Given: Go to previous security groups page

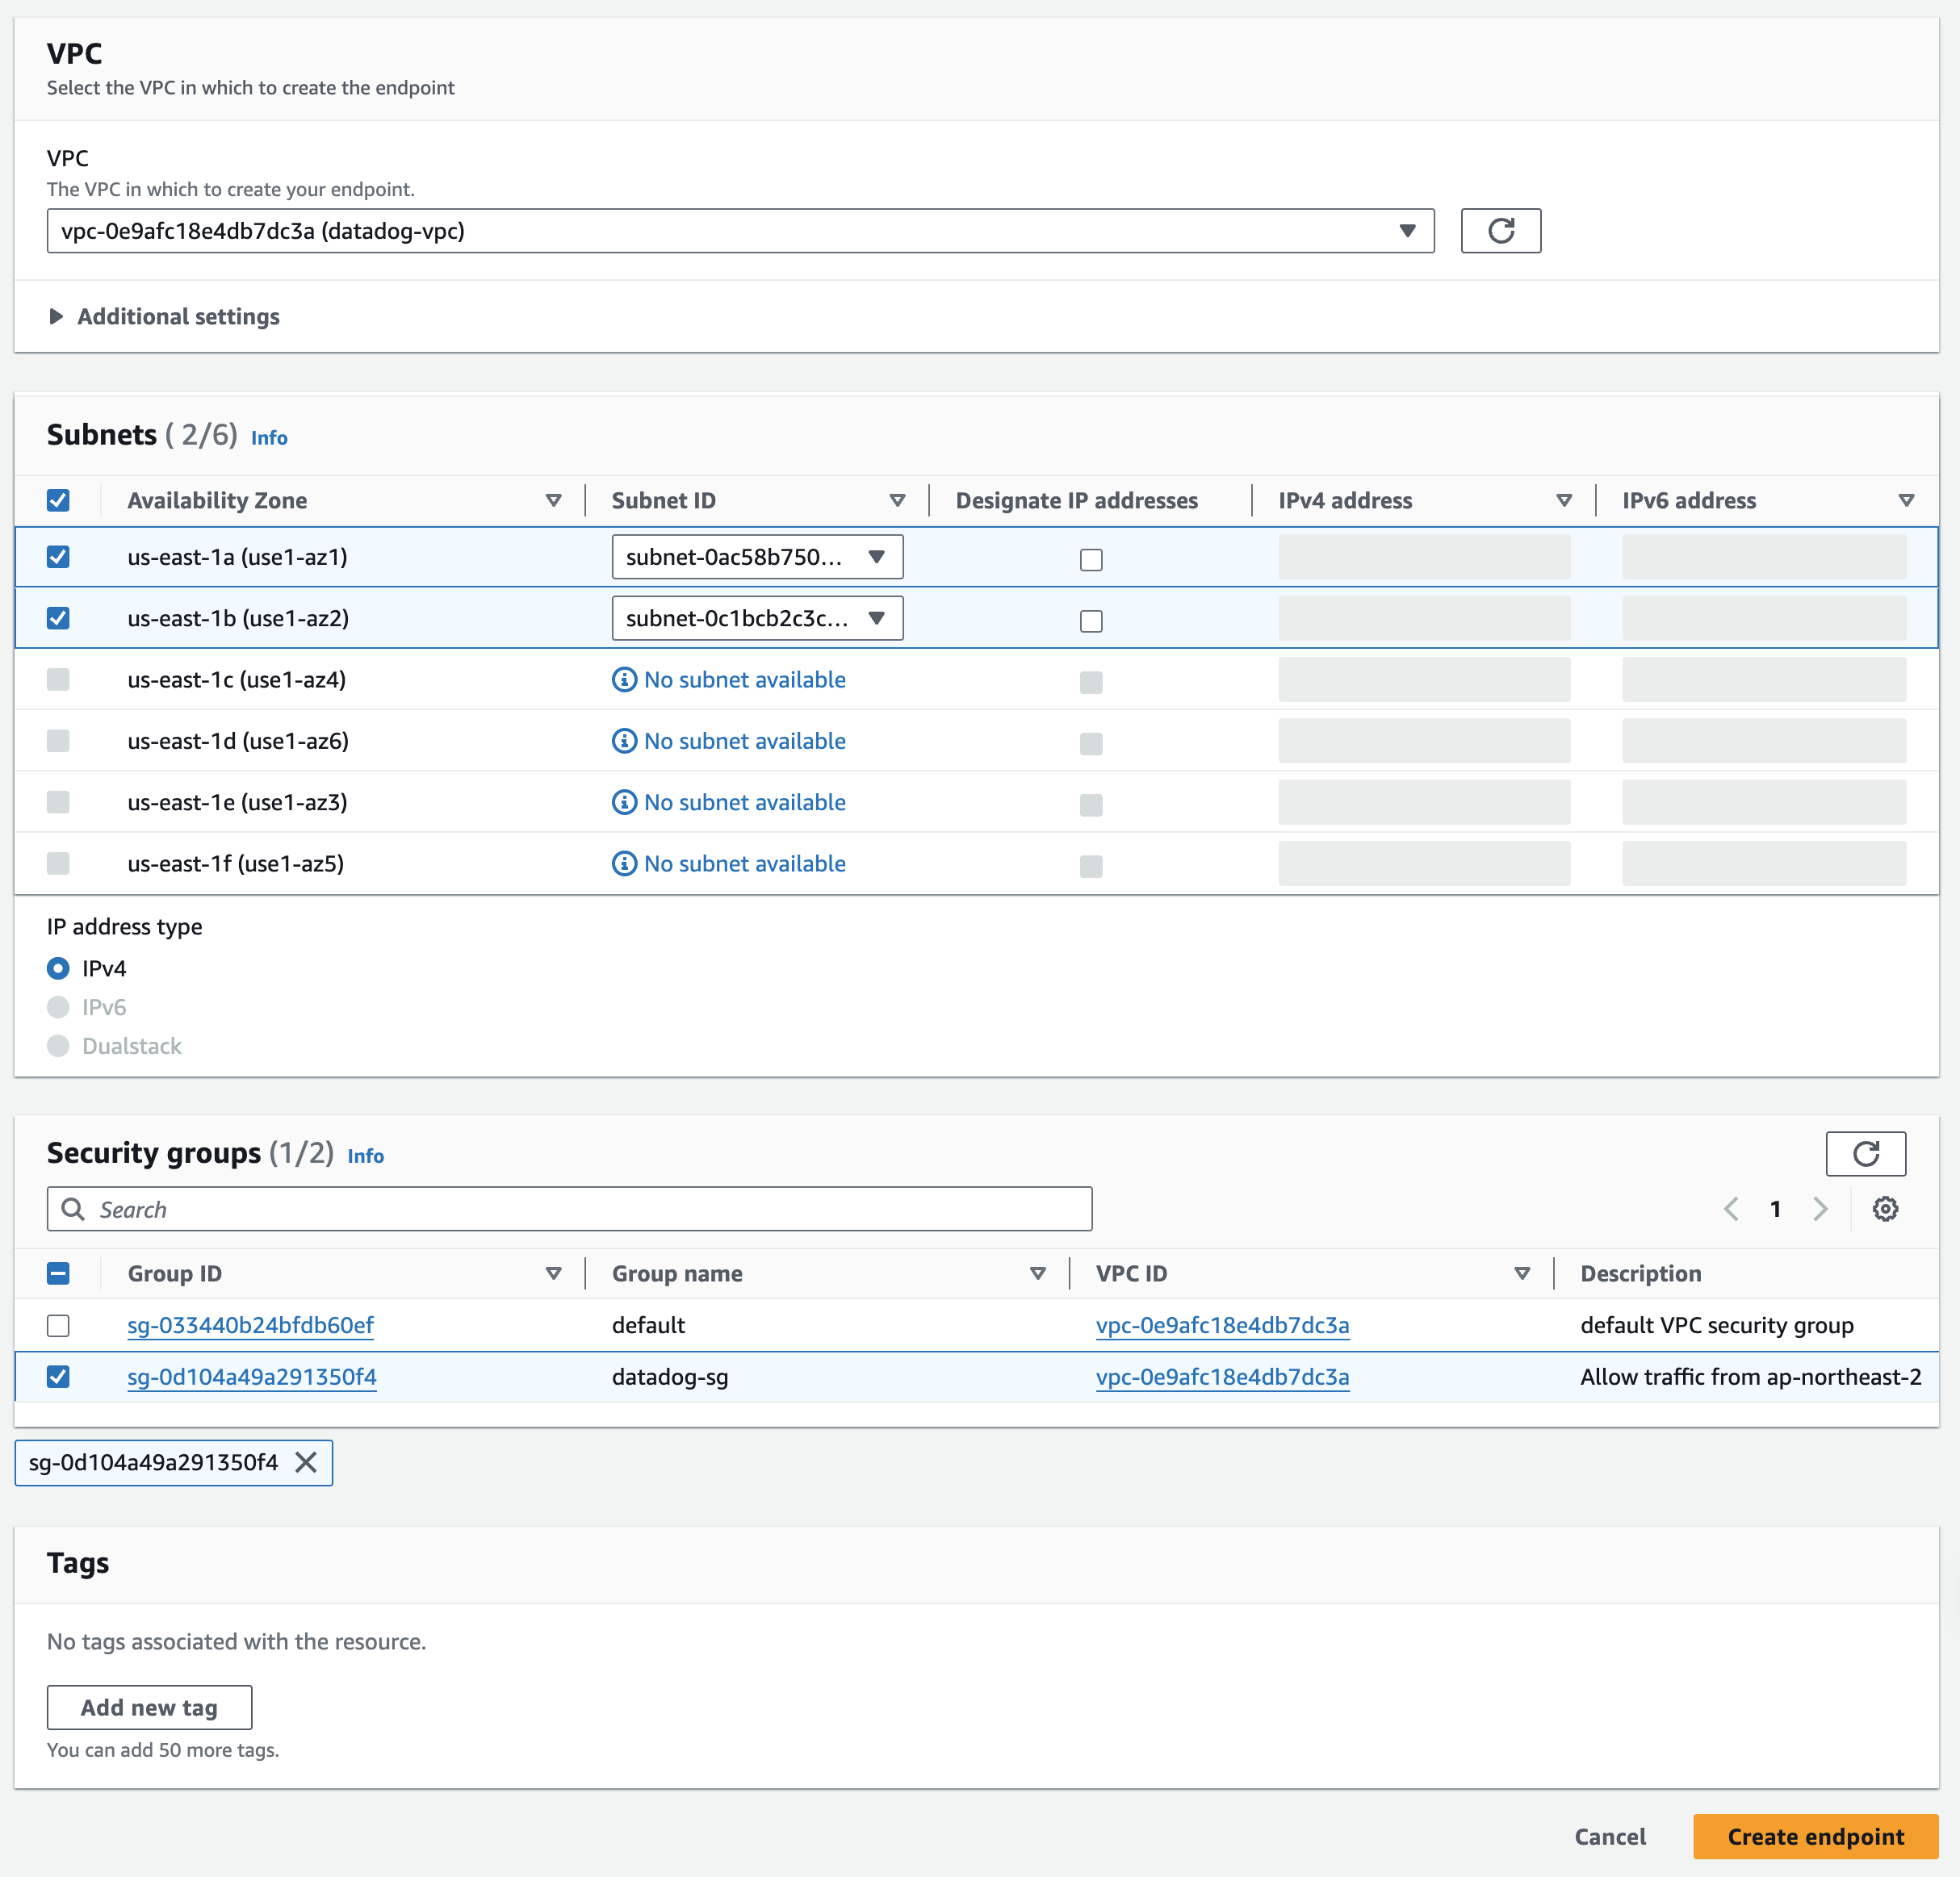Looking at the screenshot, I should pyautogui.click(x=1731, y=1208).
